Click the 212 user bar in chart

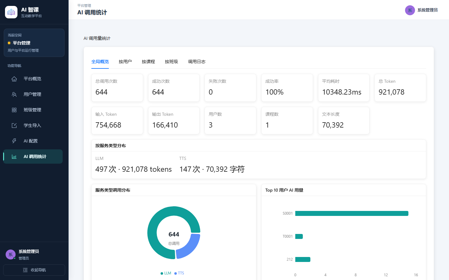pyautogui.click(x=303, y=259)
